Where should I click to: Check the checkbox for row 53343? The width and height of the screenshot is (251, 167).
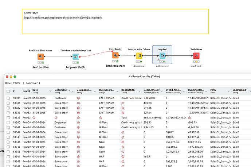[8, 137]
